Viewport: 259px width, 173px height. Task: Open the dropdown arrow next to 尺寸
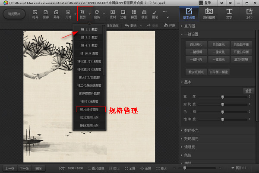click(x=75, y=14)
